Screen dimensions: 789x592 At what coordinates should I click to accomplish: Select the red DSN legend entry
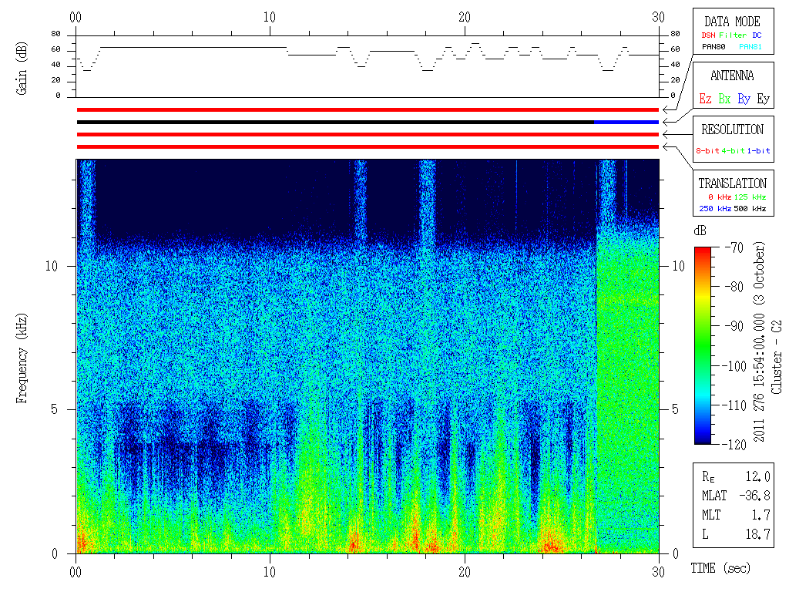click(708, 35)
